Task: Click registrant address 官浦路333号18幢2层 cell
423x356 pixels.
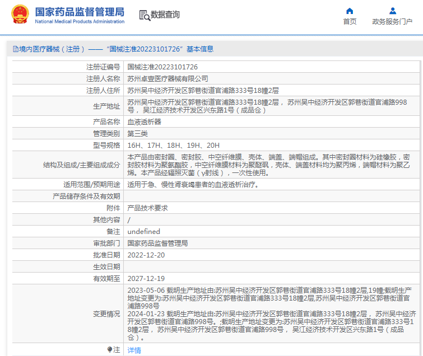Action: (203, 91)
